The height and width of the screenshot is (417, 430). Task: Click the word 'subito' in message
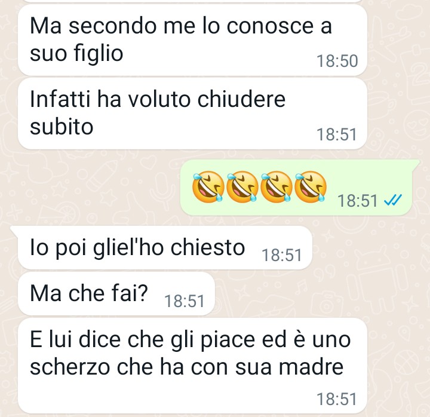(x=62, y=127)
